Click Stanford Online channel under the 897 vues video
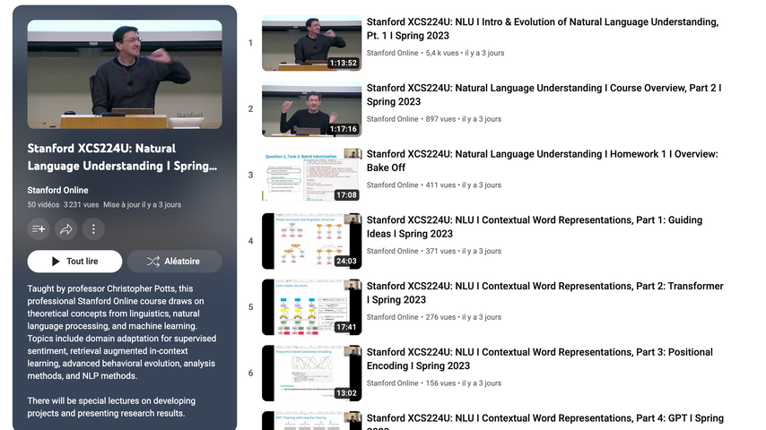766x430 pixels. (392, 119)
